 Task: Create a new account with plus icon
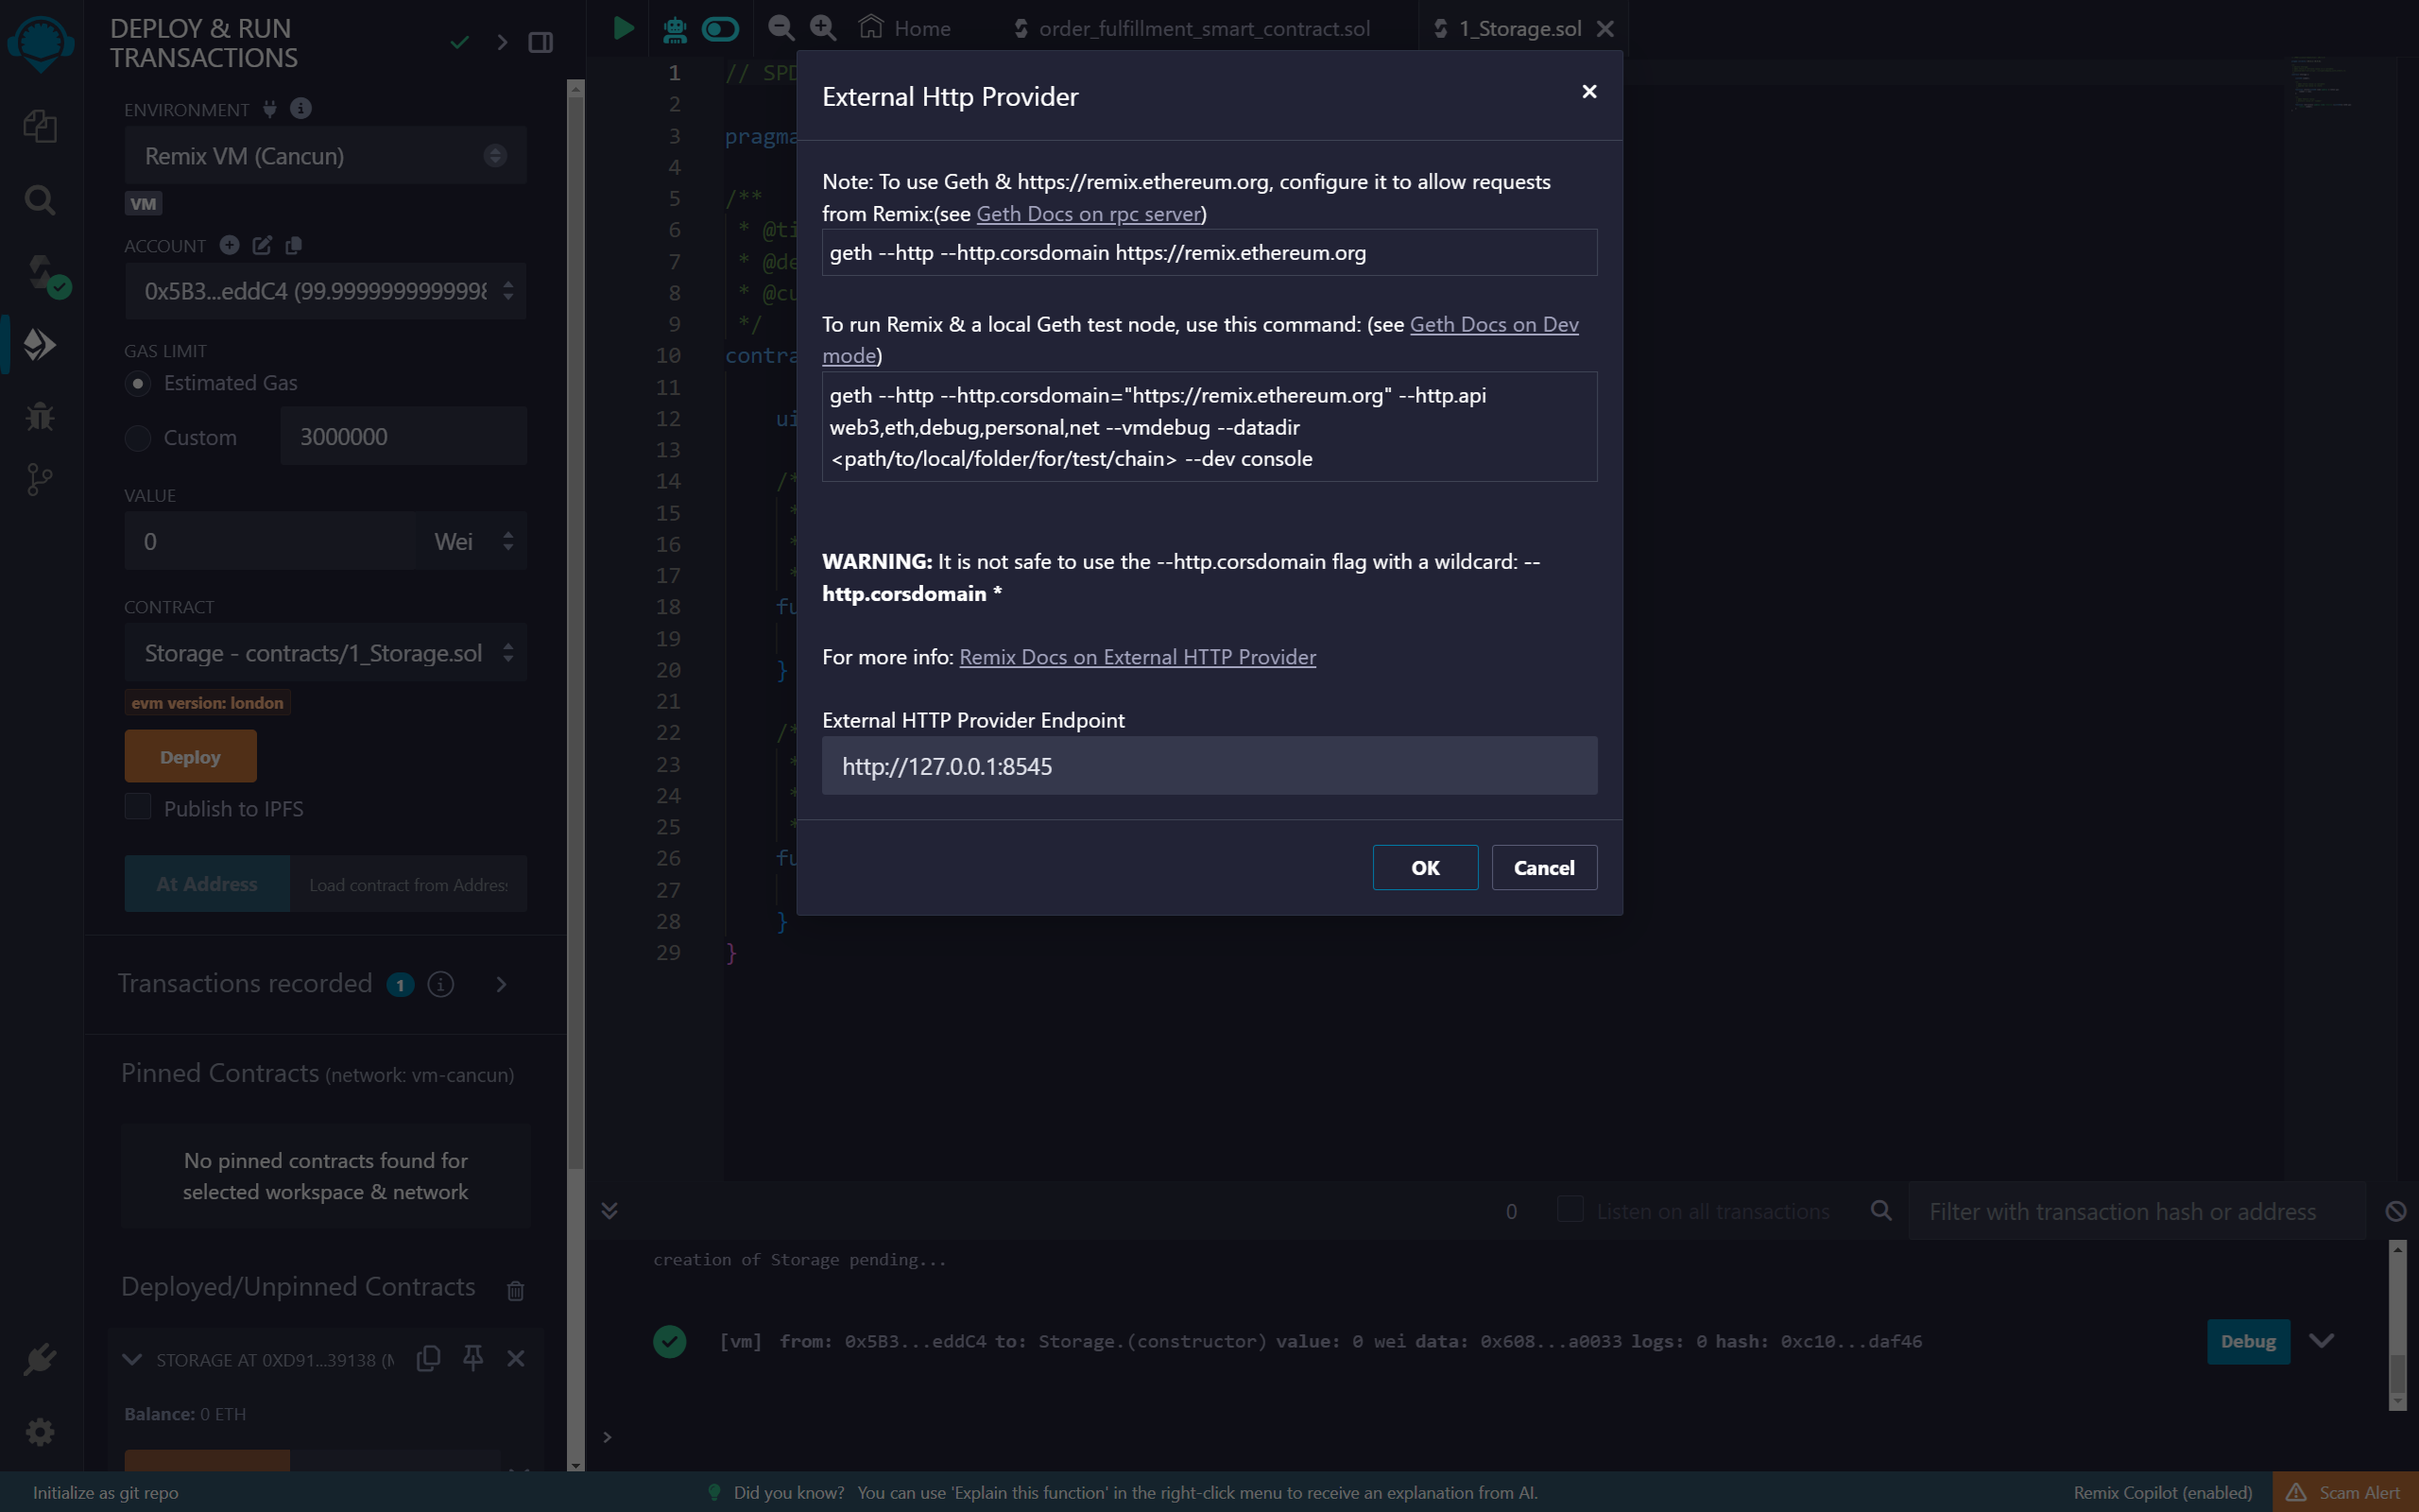[x=229, y=245]
